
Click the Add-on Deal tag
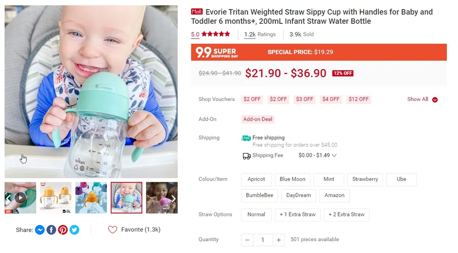pyautogui.click(x=258, y=119)
